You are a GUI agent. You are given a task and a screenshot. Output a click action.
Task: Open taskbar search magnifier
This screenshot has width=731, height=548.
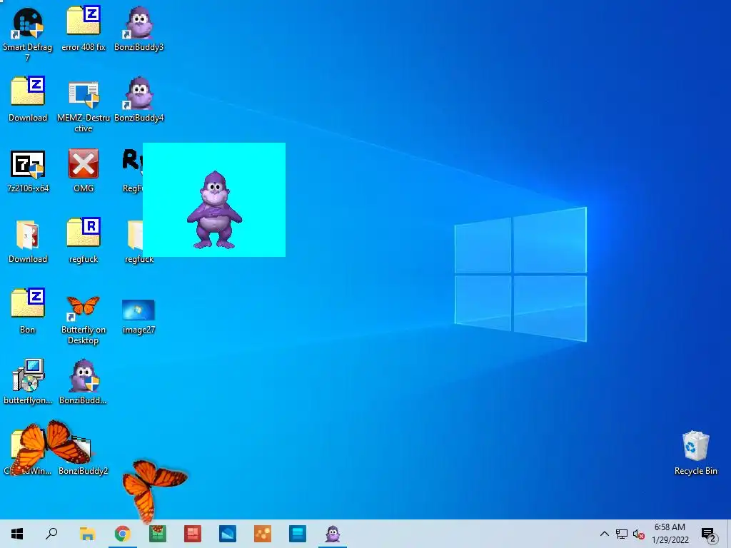tap(51, 534)
